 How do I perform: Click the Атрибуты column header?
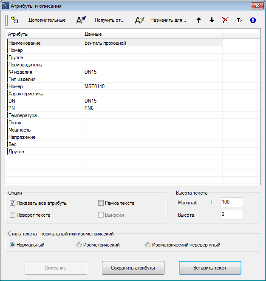(44, 34)
